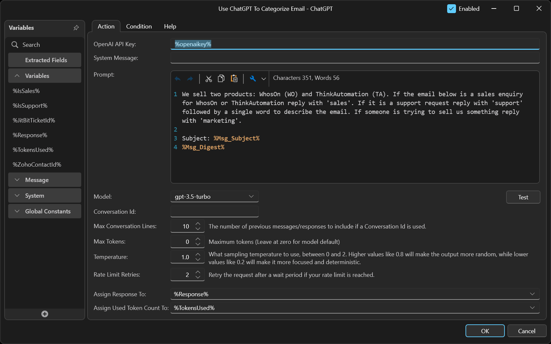This screenshot has width=551, height=344.
Task: Open the wrench tools dropdown arrow
Action: pos(264,79)
